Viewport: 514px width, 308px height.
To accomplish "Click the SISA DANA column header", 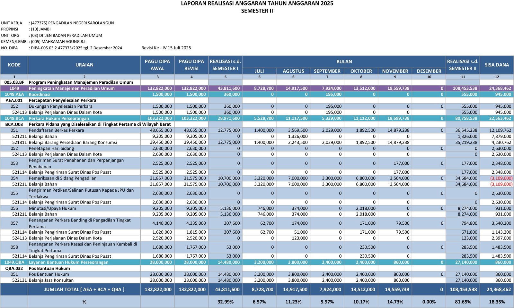I will pyautogui.click(x=497, y=65).
